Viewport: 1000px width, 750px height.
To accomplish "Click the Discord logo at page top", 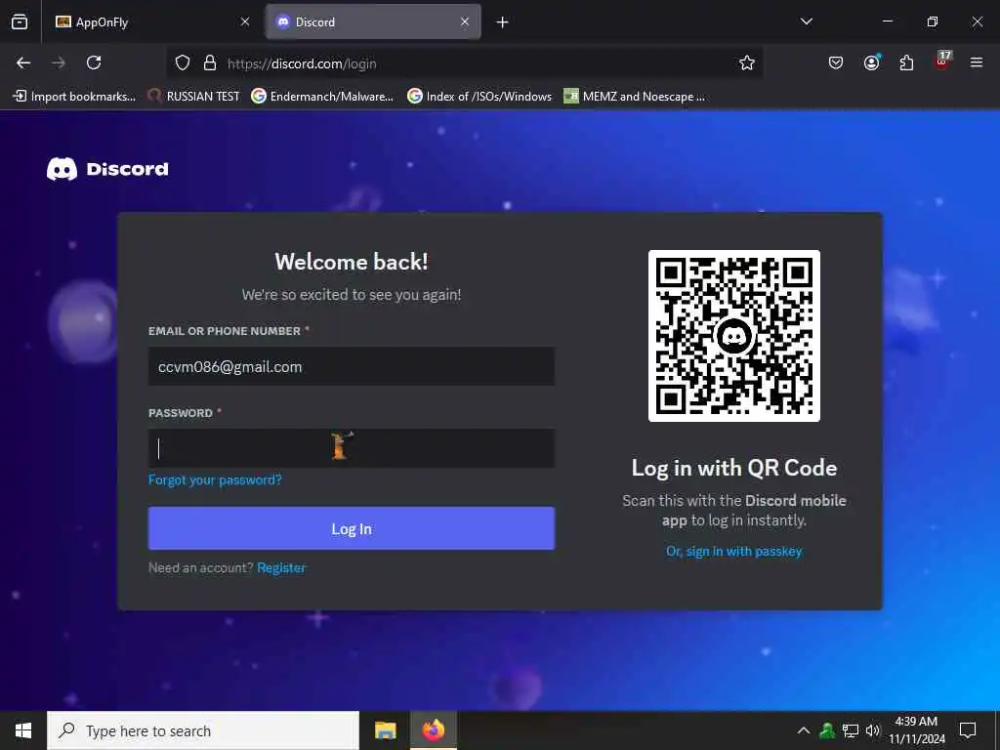I will [x=107, y=169].
